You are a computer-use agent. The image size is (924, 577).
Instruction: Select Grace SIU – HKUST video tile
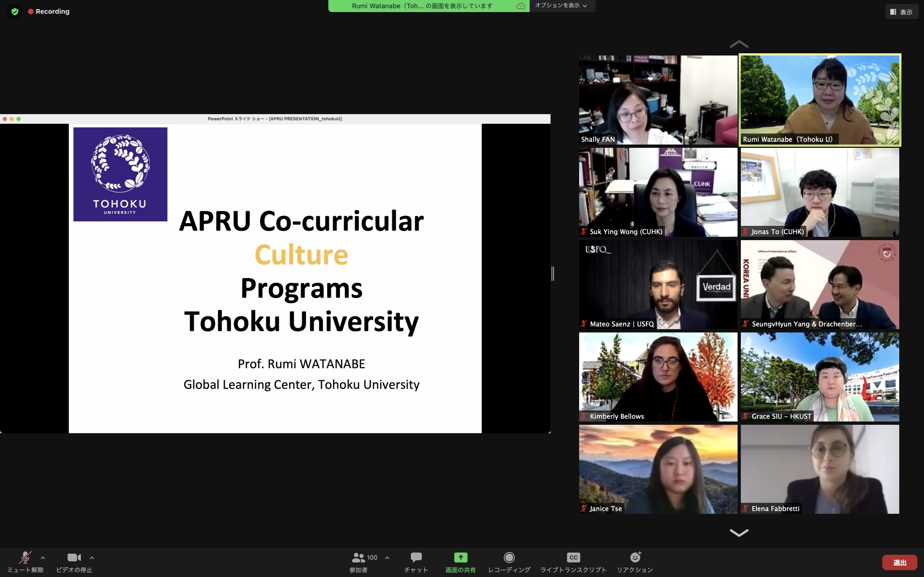(x=820, y=377)
